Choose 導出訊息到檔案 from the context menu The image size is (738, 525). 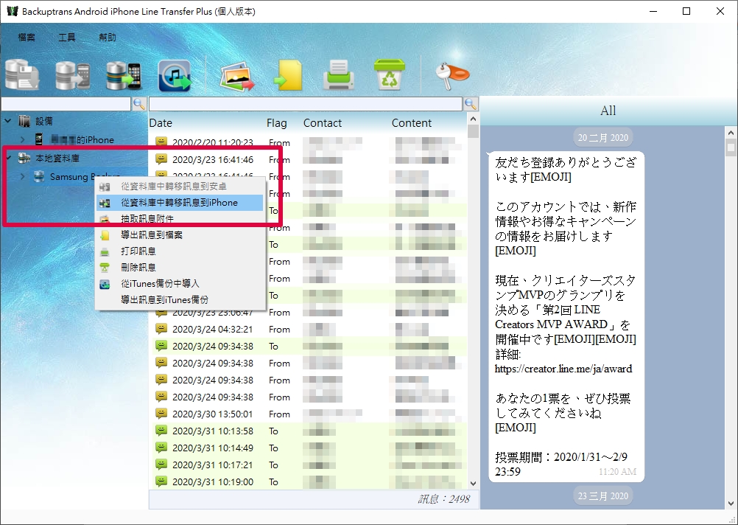point(180,234)
